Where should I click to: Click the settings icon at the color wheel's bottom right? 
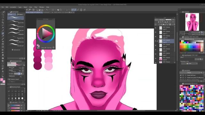(x=53, y=48)
